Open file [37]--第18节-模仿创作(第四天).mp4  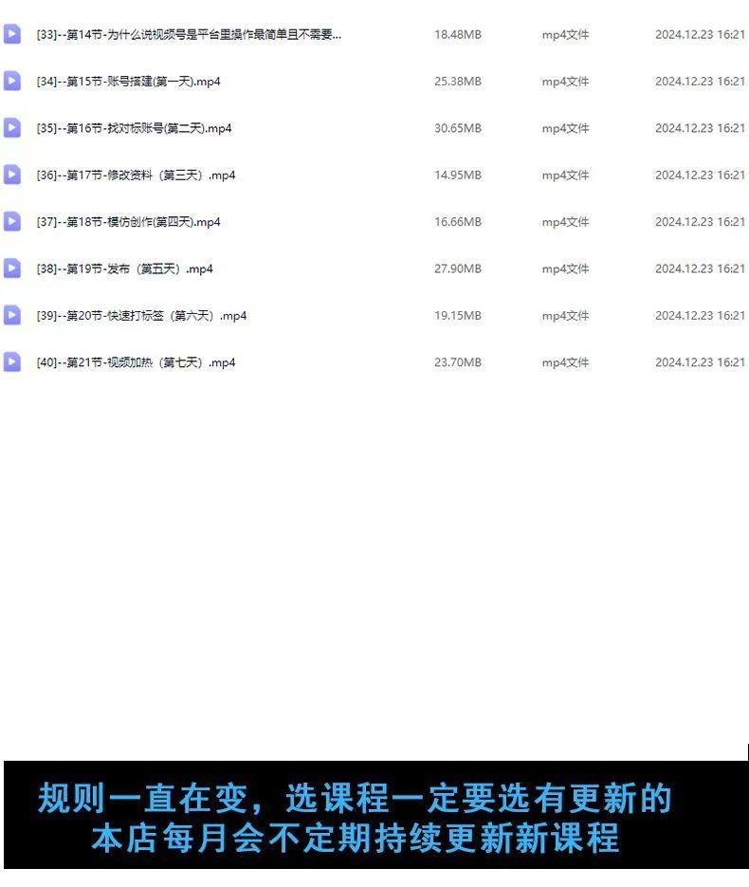[x=128, y=222]
